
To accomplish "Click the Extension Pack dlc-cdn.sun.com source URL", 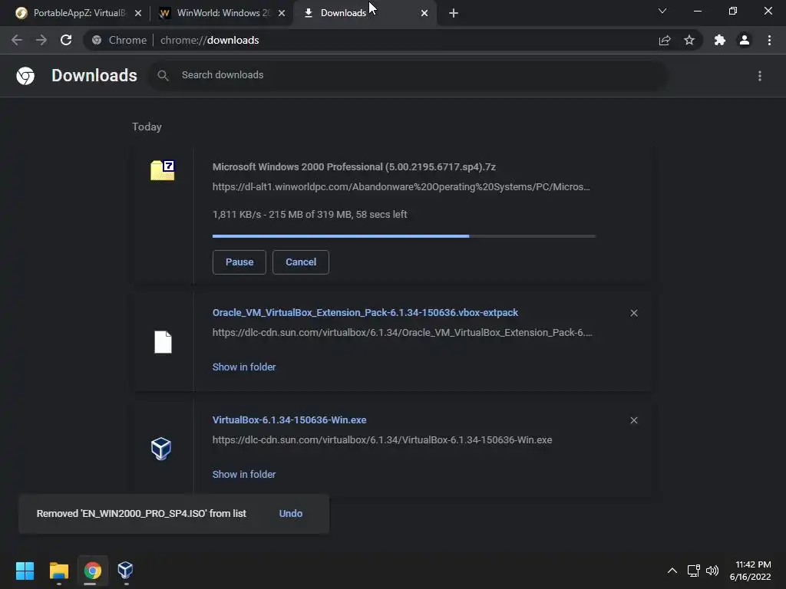I will [x=402, y=333].
